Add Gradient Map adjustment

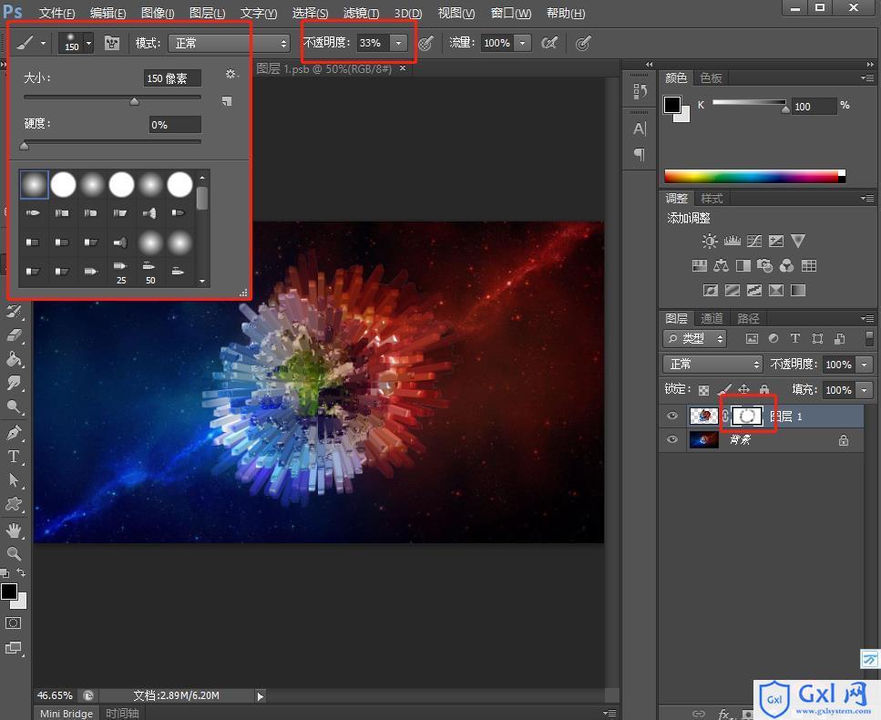point(798,290)
